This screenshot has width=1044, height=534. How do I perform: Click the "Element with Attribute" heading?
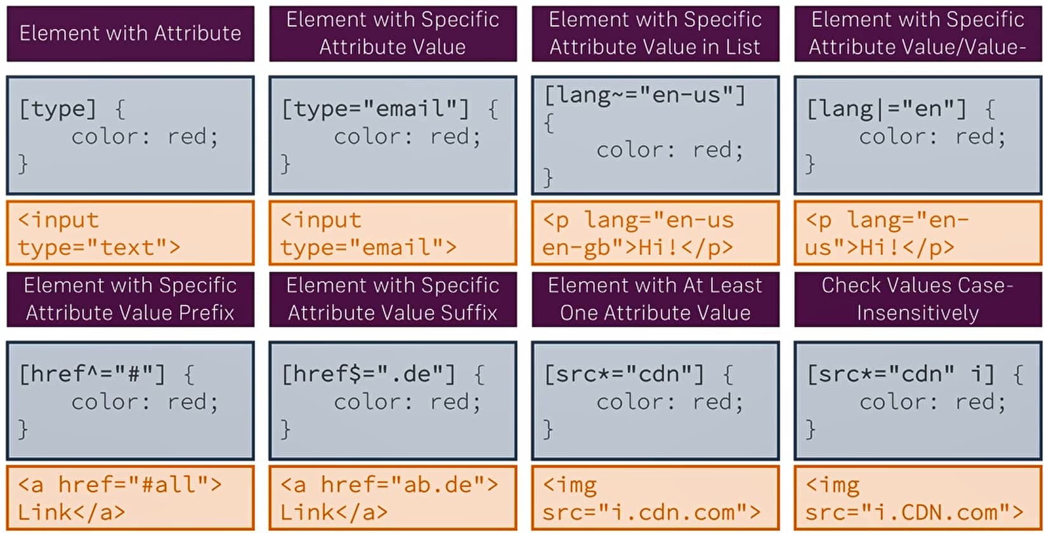[x=130, y=34]
